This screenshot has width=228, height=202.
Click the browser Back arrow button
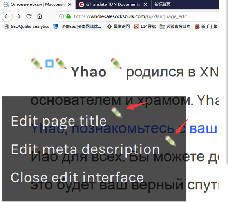coord(7,16)
